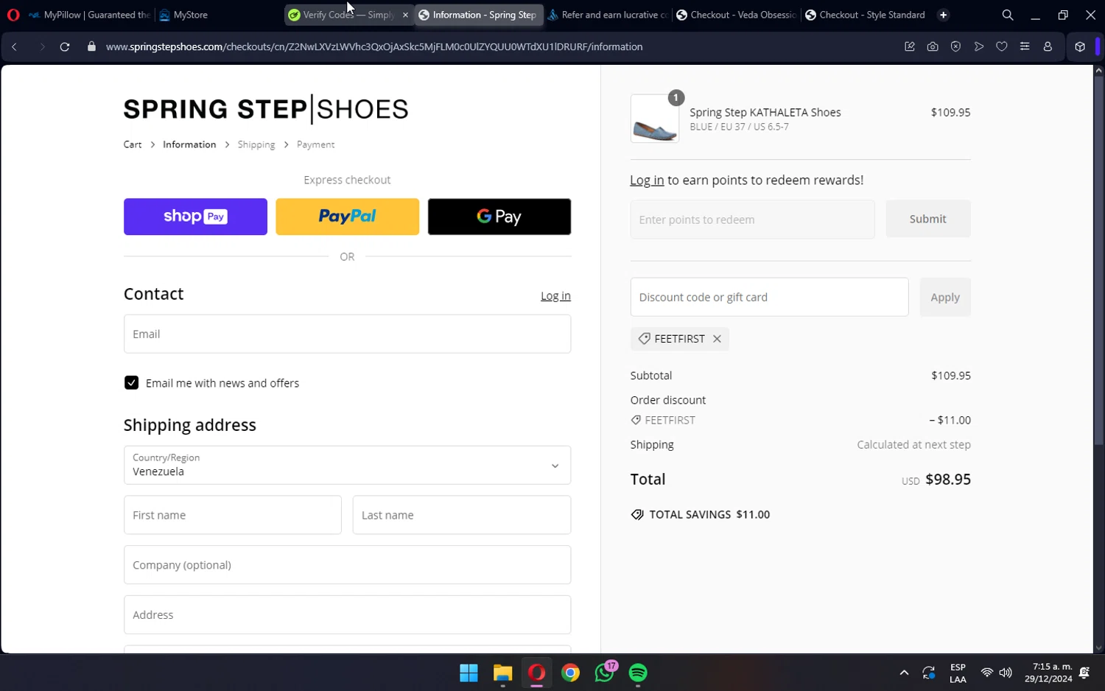Click the ESP LAA language indicator
The height and width of the screenshot is (691, 1105).
958,673
